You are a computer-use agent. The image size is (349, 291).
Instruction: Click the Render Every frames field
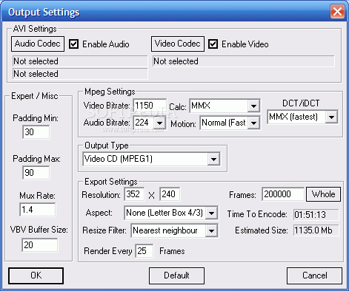(144, 251)
